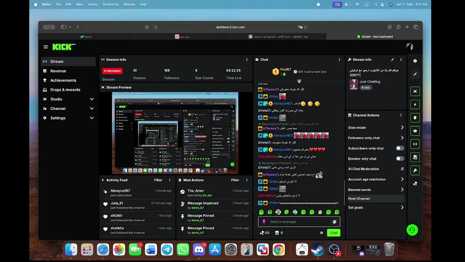Open Account age restriction chevron
Image resolution: width=465 pixels, height=262 pixels.
click(x=402, y=179)
